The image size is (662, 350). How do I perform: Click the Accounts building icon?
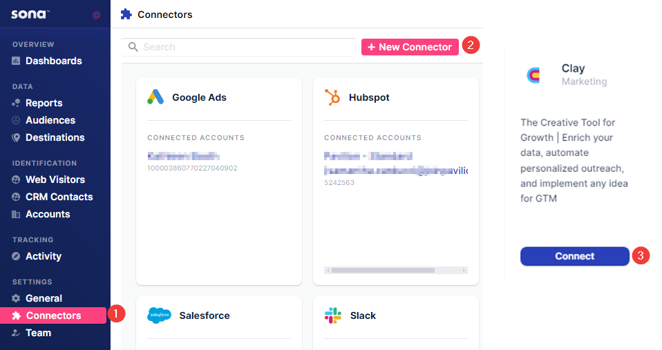[16, 214]
